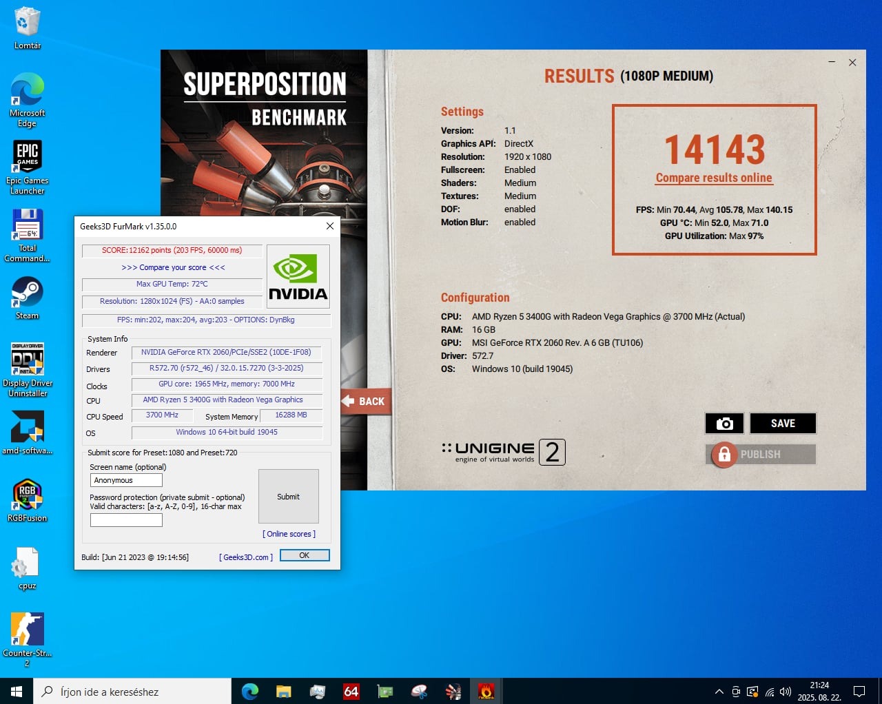
Task: Click the Windows 10 64-bit build field
Action: tap(226, 432)
